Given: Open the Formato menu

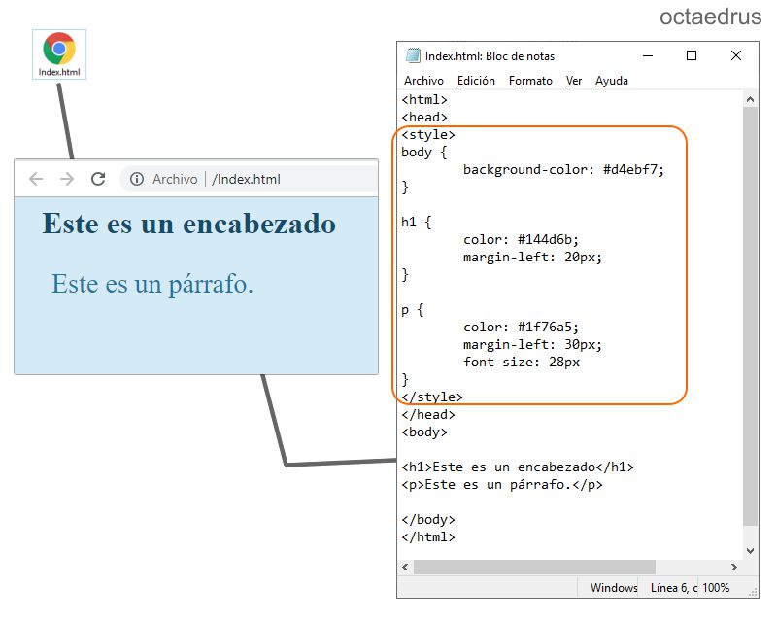Looking at the screenshot, I should 530,81.
